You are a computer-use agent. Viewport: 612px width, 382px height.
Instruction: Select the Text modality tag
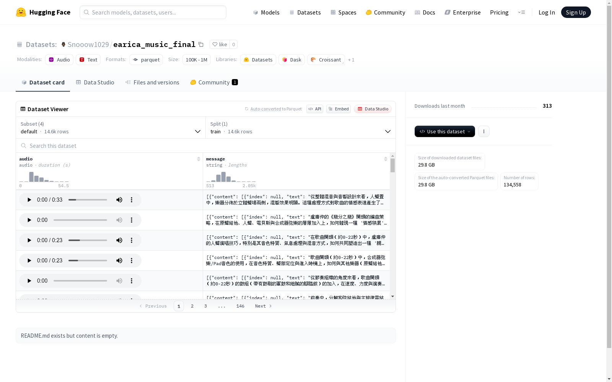pos(88,60)
